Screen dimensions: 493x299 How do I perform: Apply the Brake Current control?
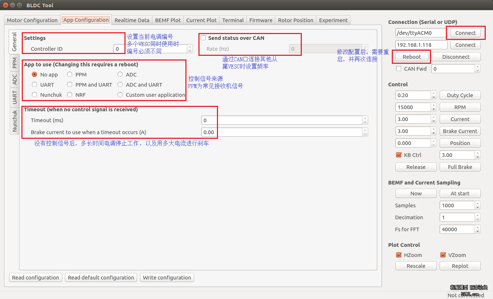(x=460, y=131)
